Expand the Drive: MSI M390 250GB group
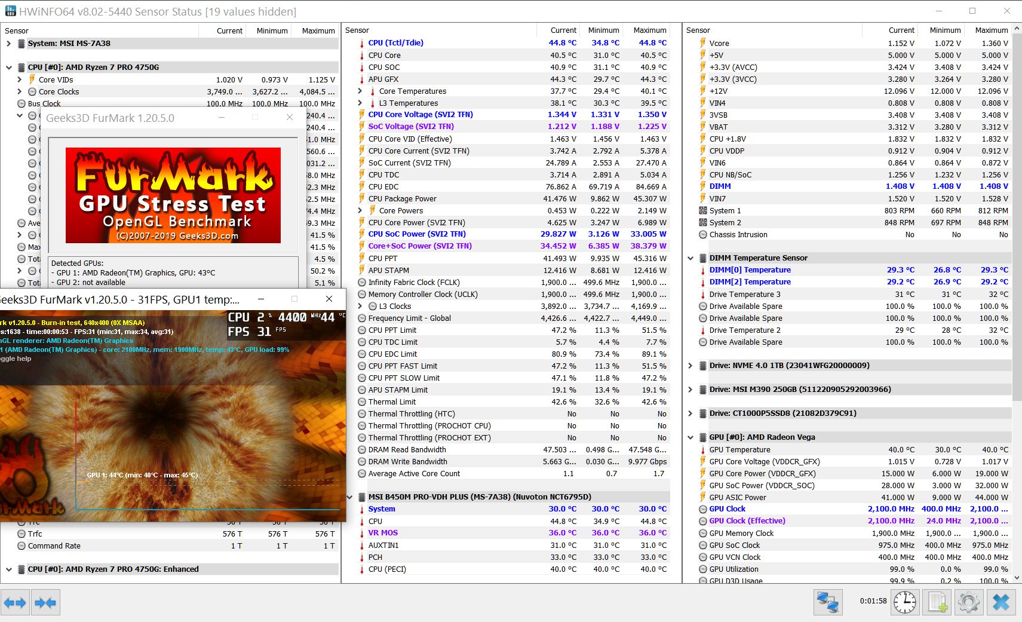The height and width of the screenshot is (622, 1022). click(x=690, y=390)
